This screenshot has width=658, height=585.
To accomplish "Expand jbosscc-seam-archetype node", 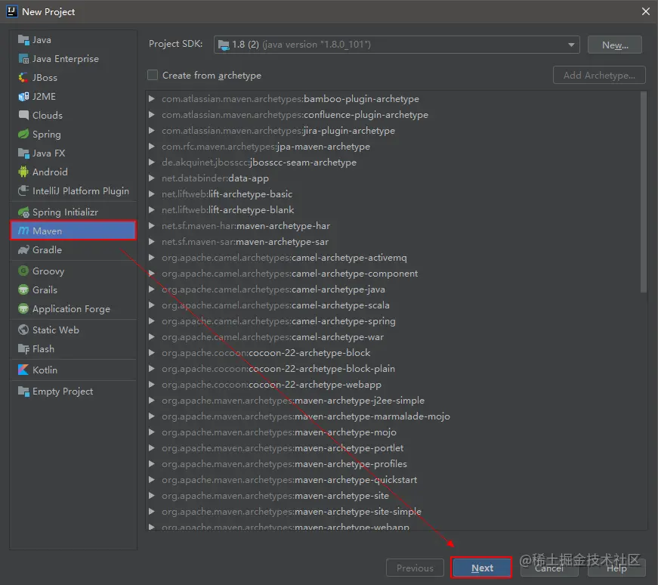I will tap(152, 162).
